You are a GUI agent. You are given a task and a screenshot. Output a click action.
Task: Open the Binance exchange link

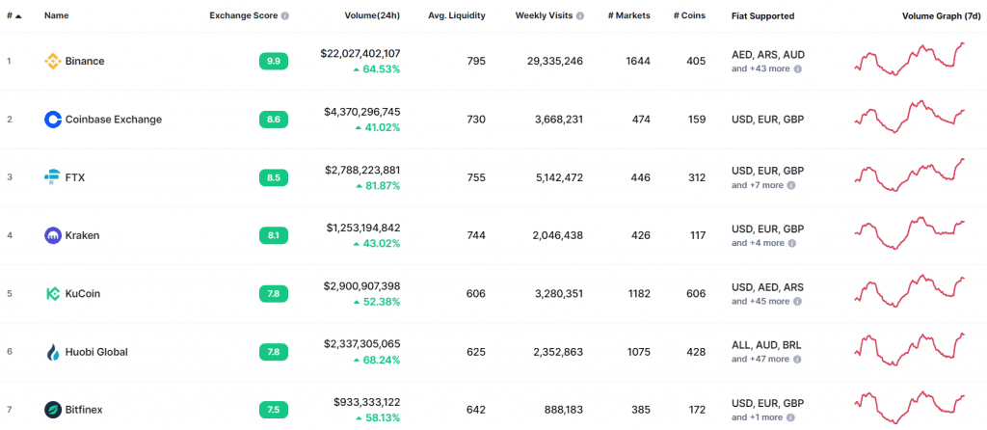85,61
